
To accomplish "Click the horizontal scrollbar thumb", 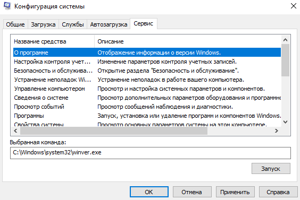I will [x=114, y=131].
